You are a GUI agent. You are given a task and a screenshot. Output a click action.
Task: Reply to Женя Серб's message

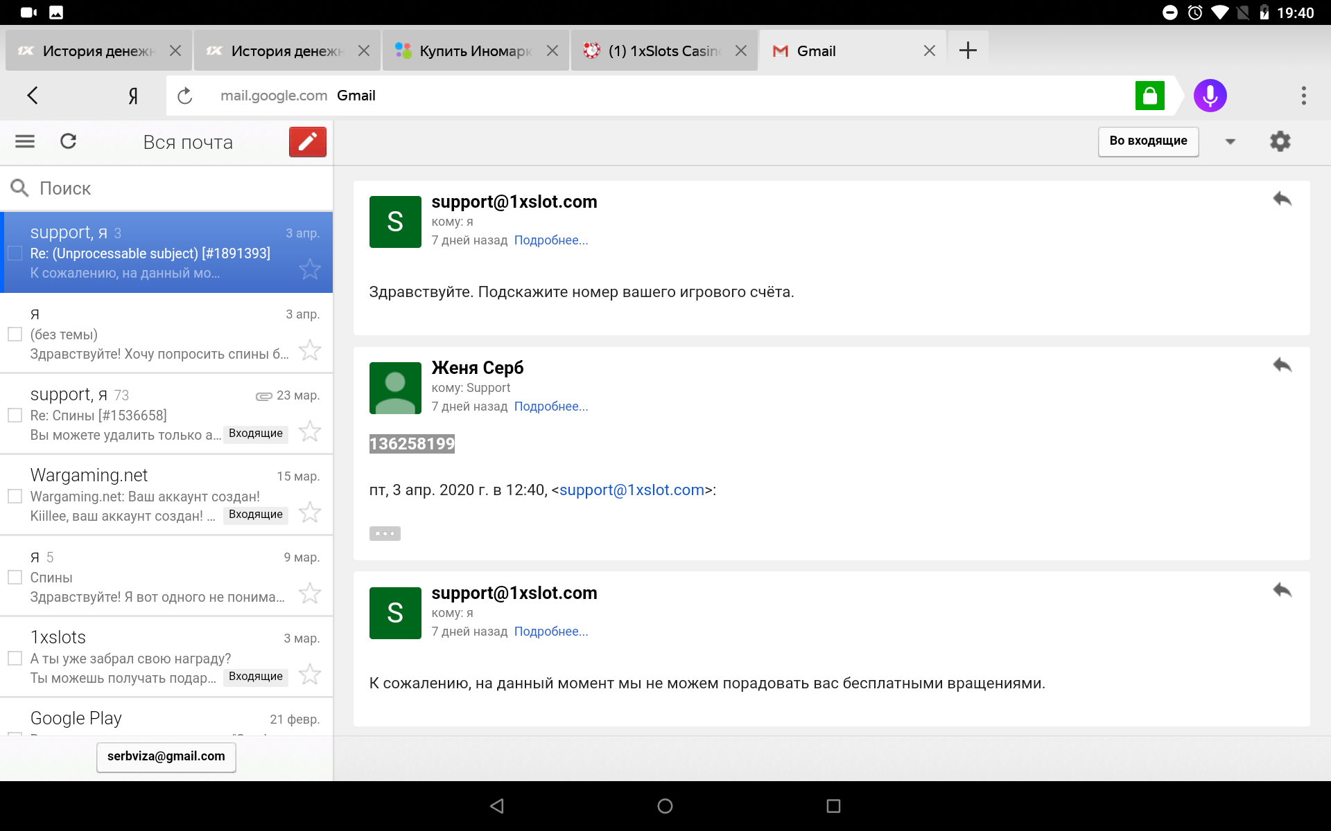pos(1282,365)
